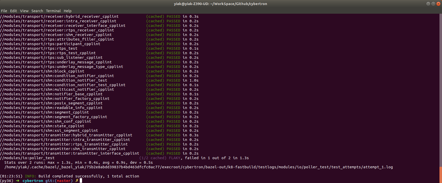This screenshot has height=183, width=442.
Task: Click the FLAKY status word
Action: coord(175,158)
